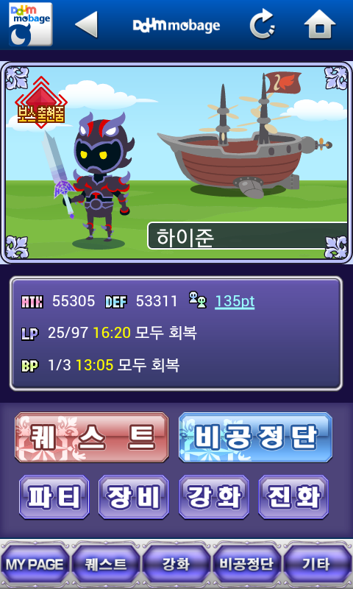353x589 pixels.
Task: Switch to the bottom 강화 tab
Action: (176, 565)
